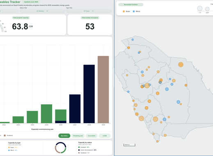Click blue wind marker at northwestern tip
213x156 pixels.
(x=133, y=39)
